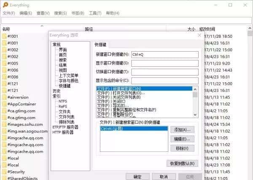253x180 pixels.
Task: Open the 工具(T) menu
Action: (95, 13)
